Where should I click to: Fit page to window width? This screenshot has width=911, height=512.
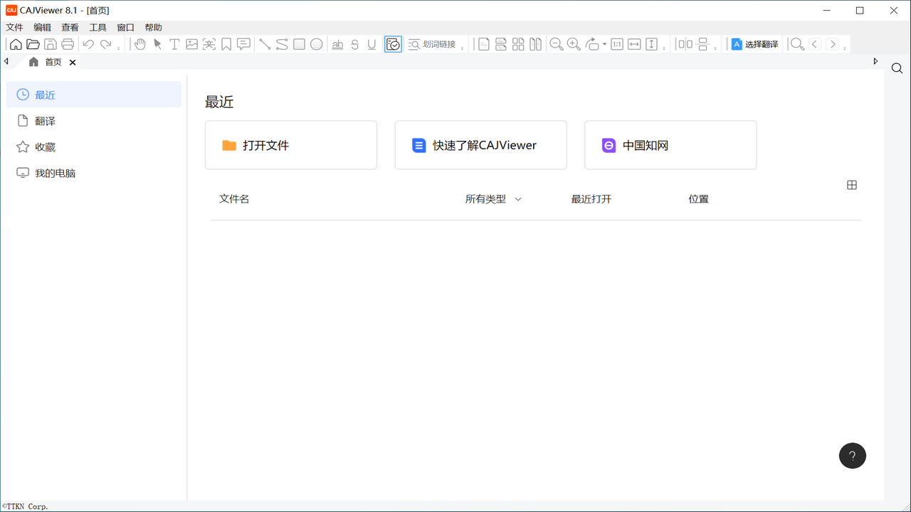coord(633,43)
